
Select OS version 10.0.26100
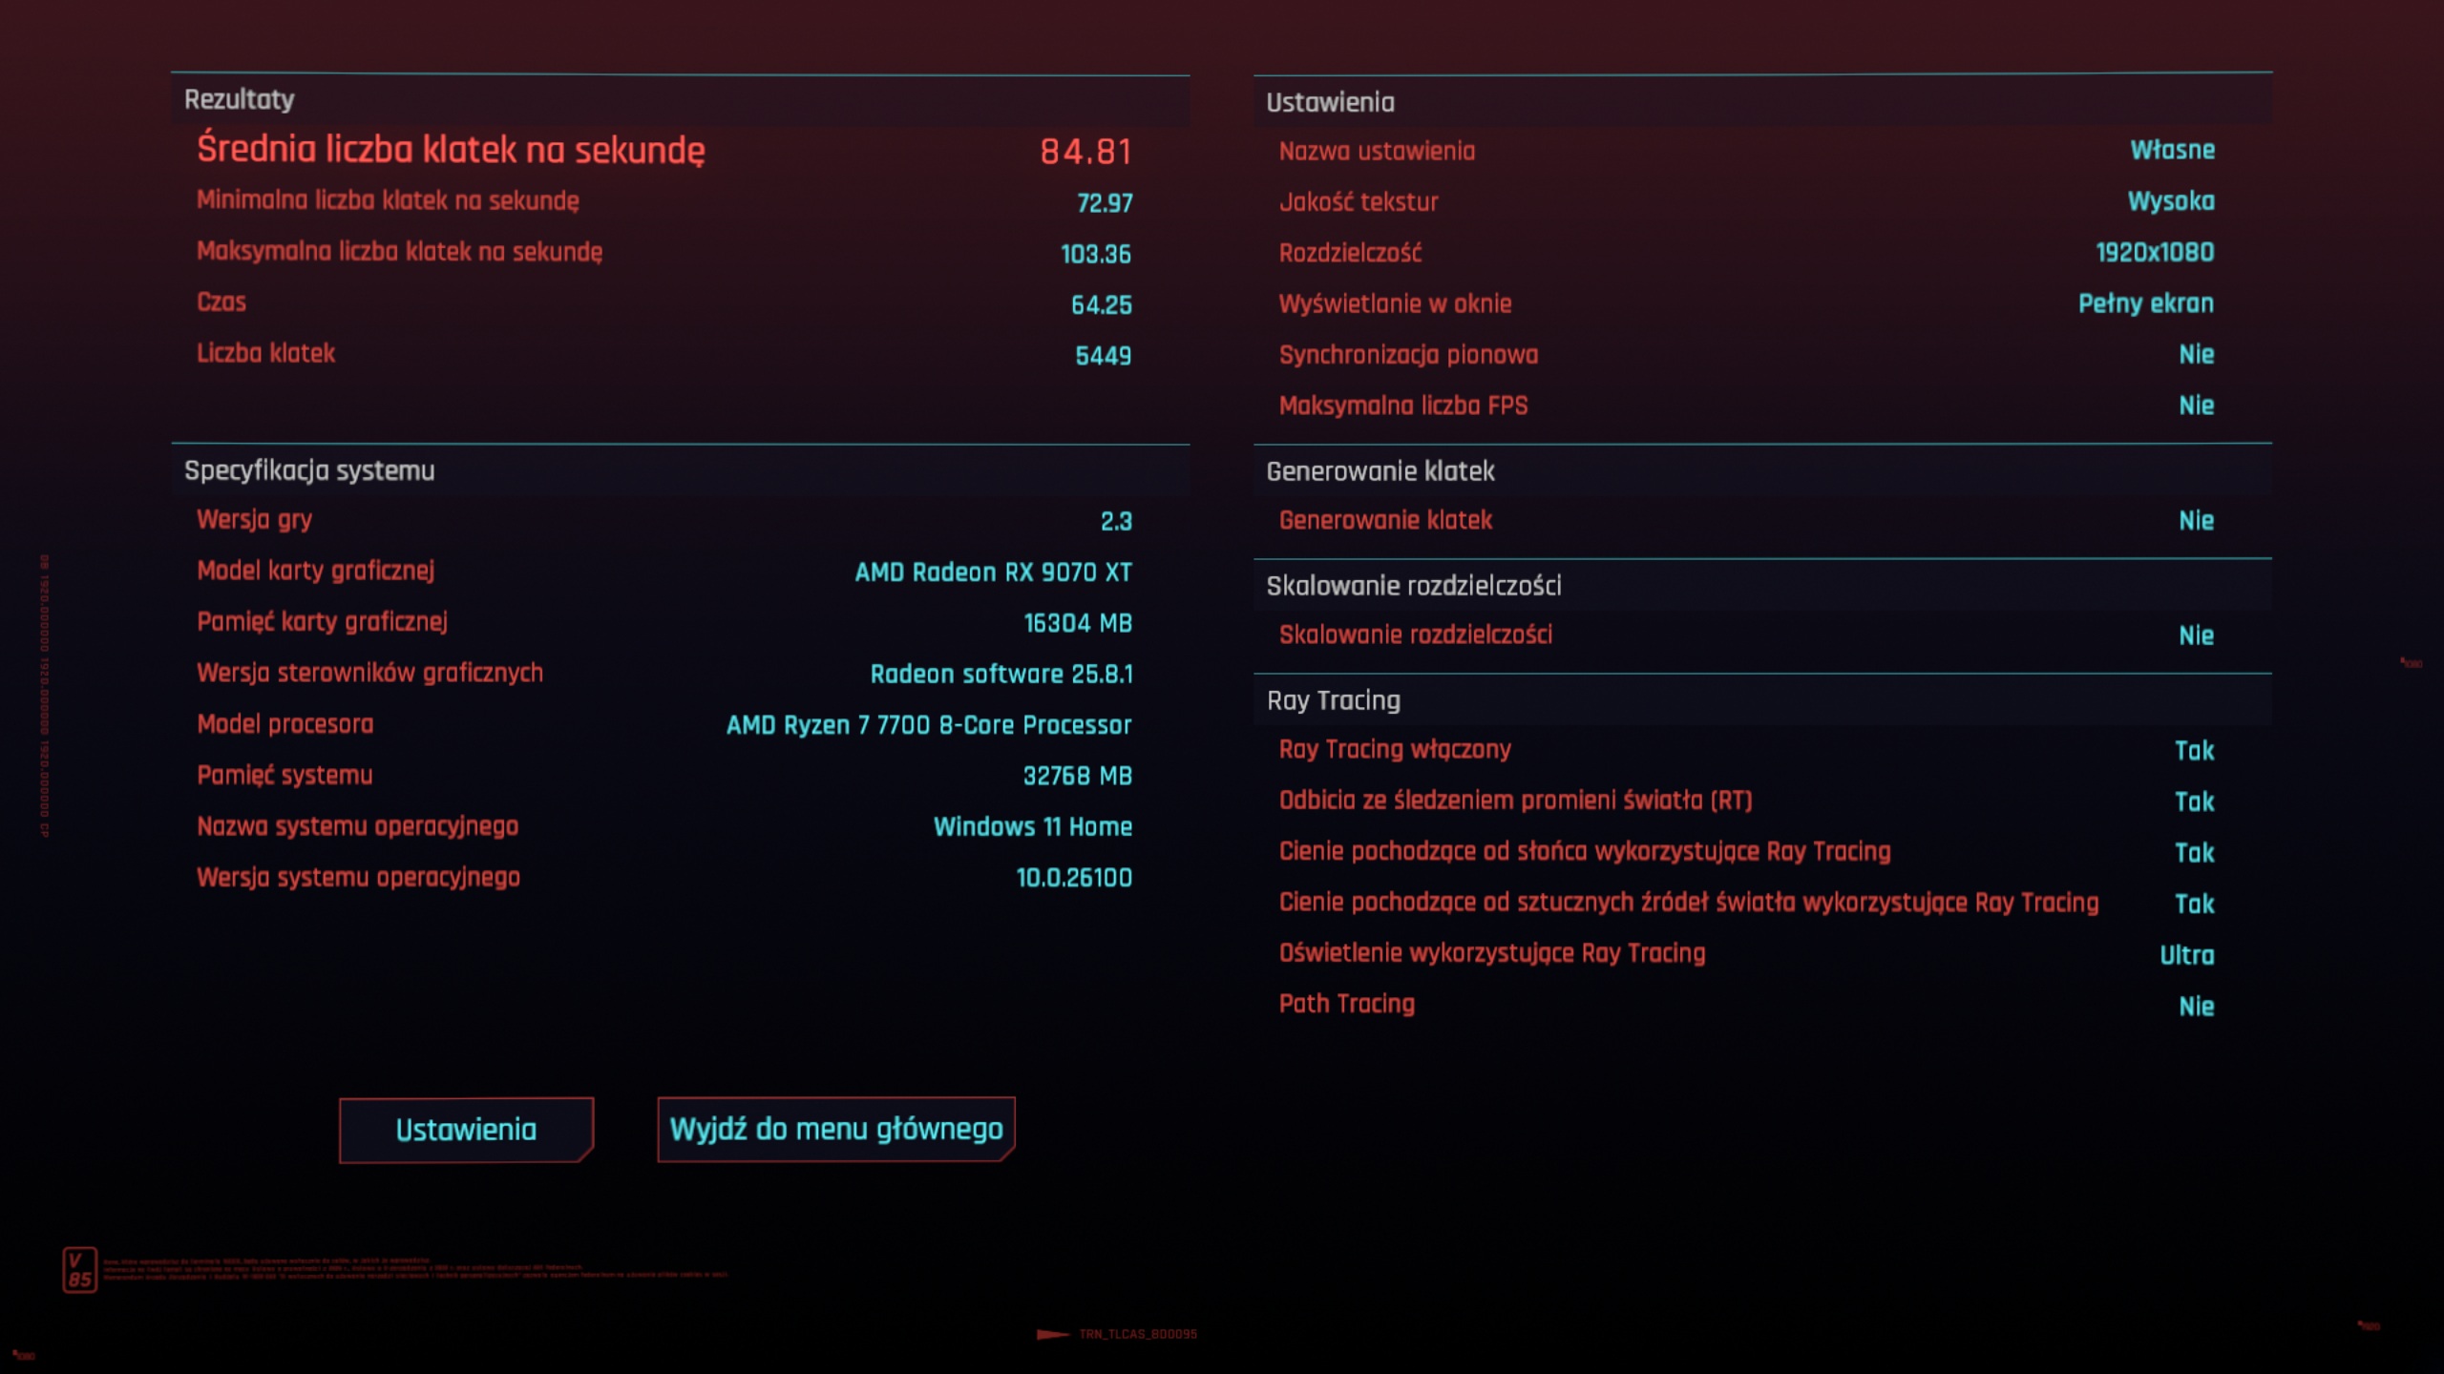tap(1074, 878)
